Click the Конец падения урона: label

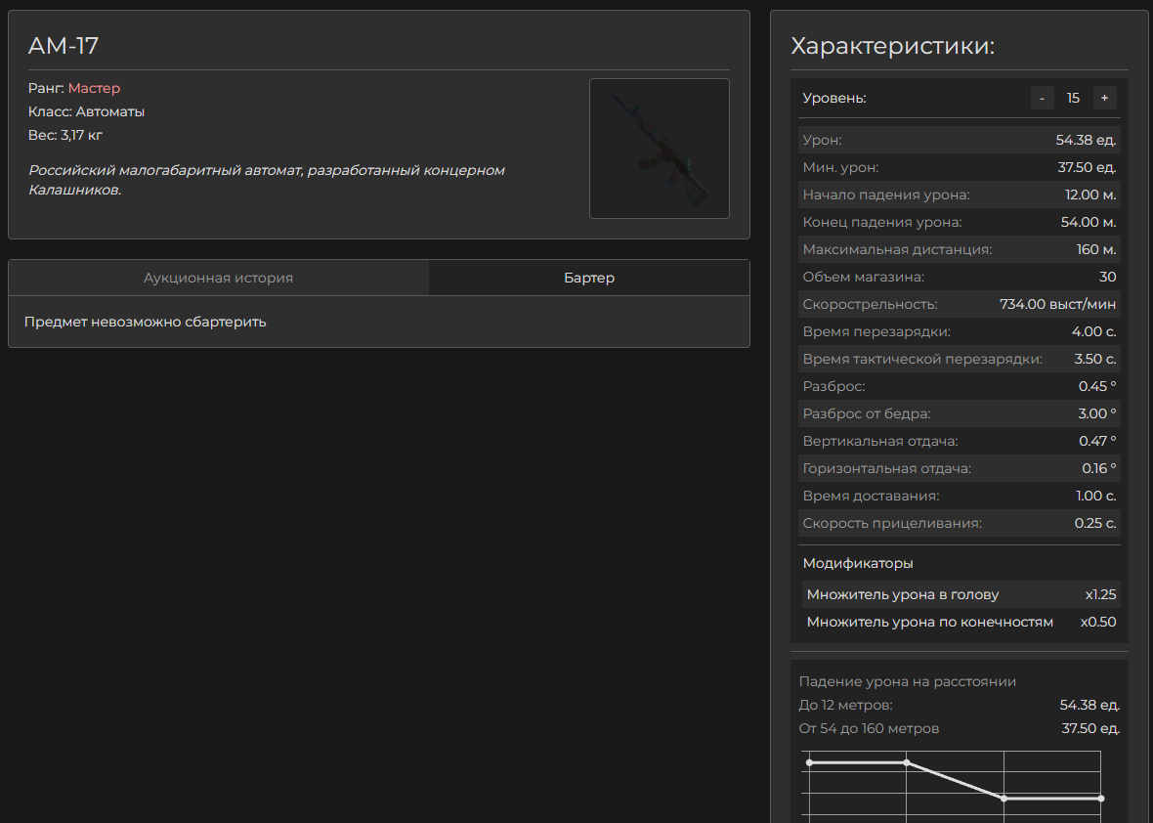pos(882,222)
